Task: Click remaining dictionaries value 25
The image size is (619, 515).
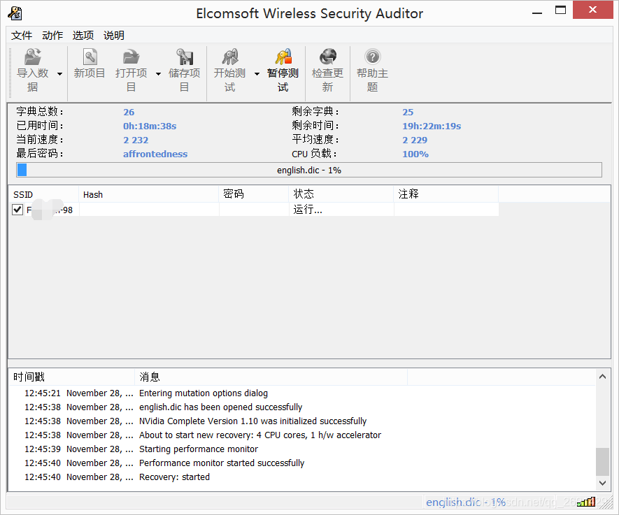Action: click(x=408, y=113)
